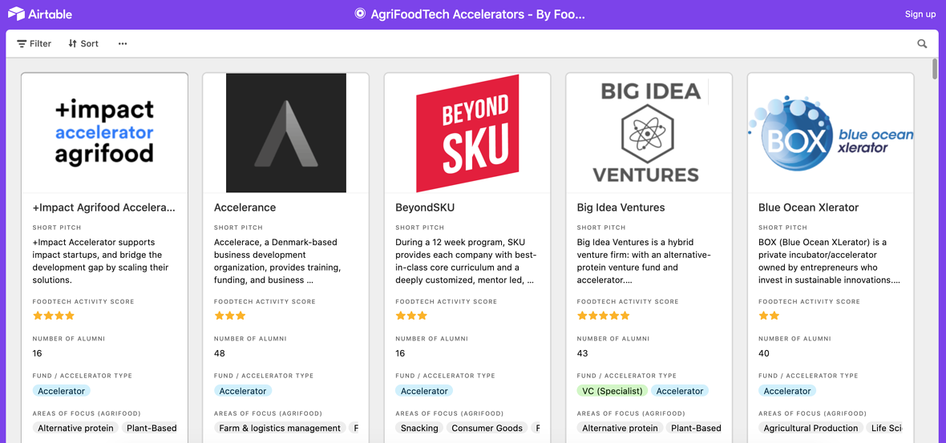Open the +Impact Accelerator agrifood logo thumbnail
The image size is (946, 443).
(x=104, y=133)
